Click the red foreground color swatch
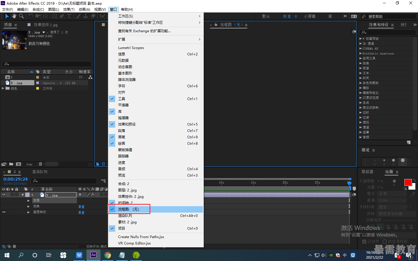The image size is (418, 261). point(408,182)
